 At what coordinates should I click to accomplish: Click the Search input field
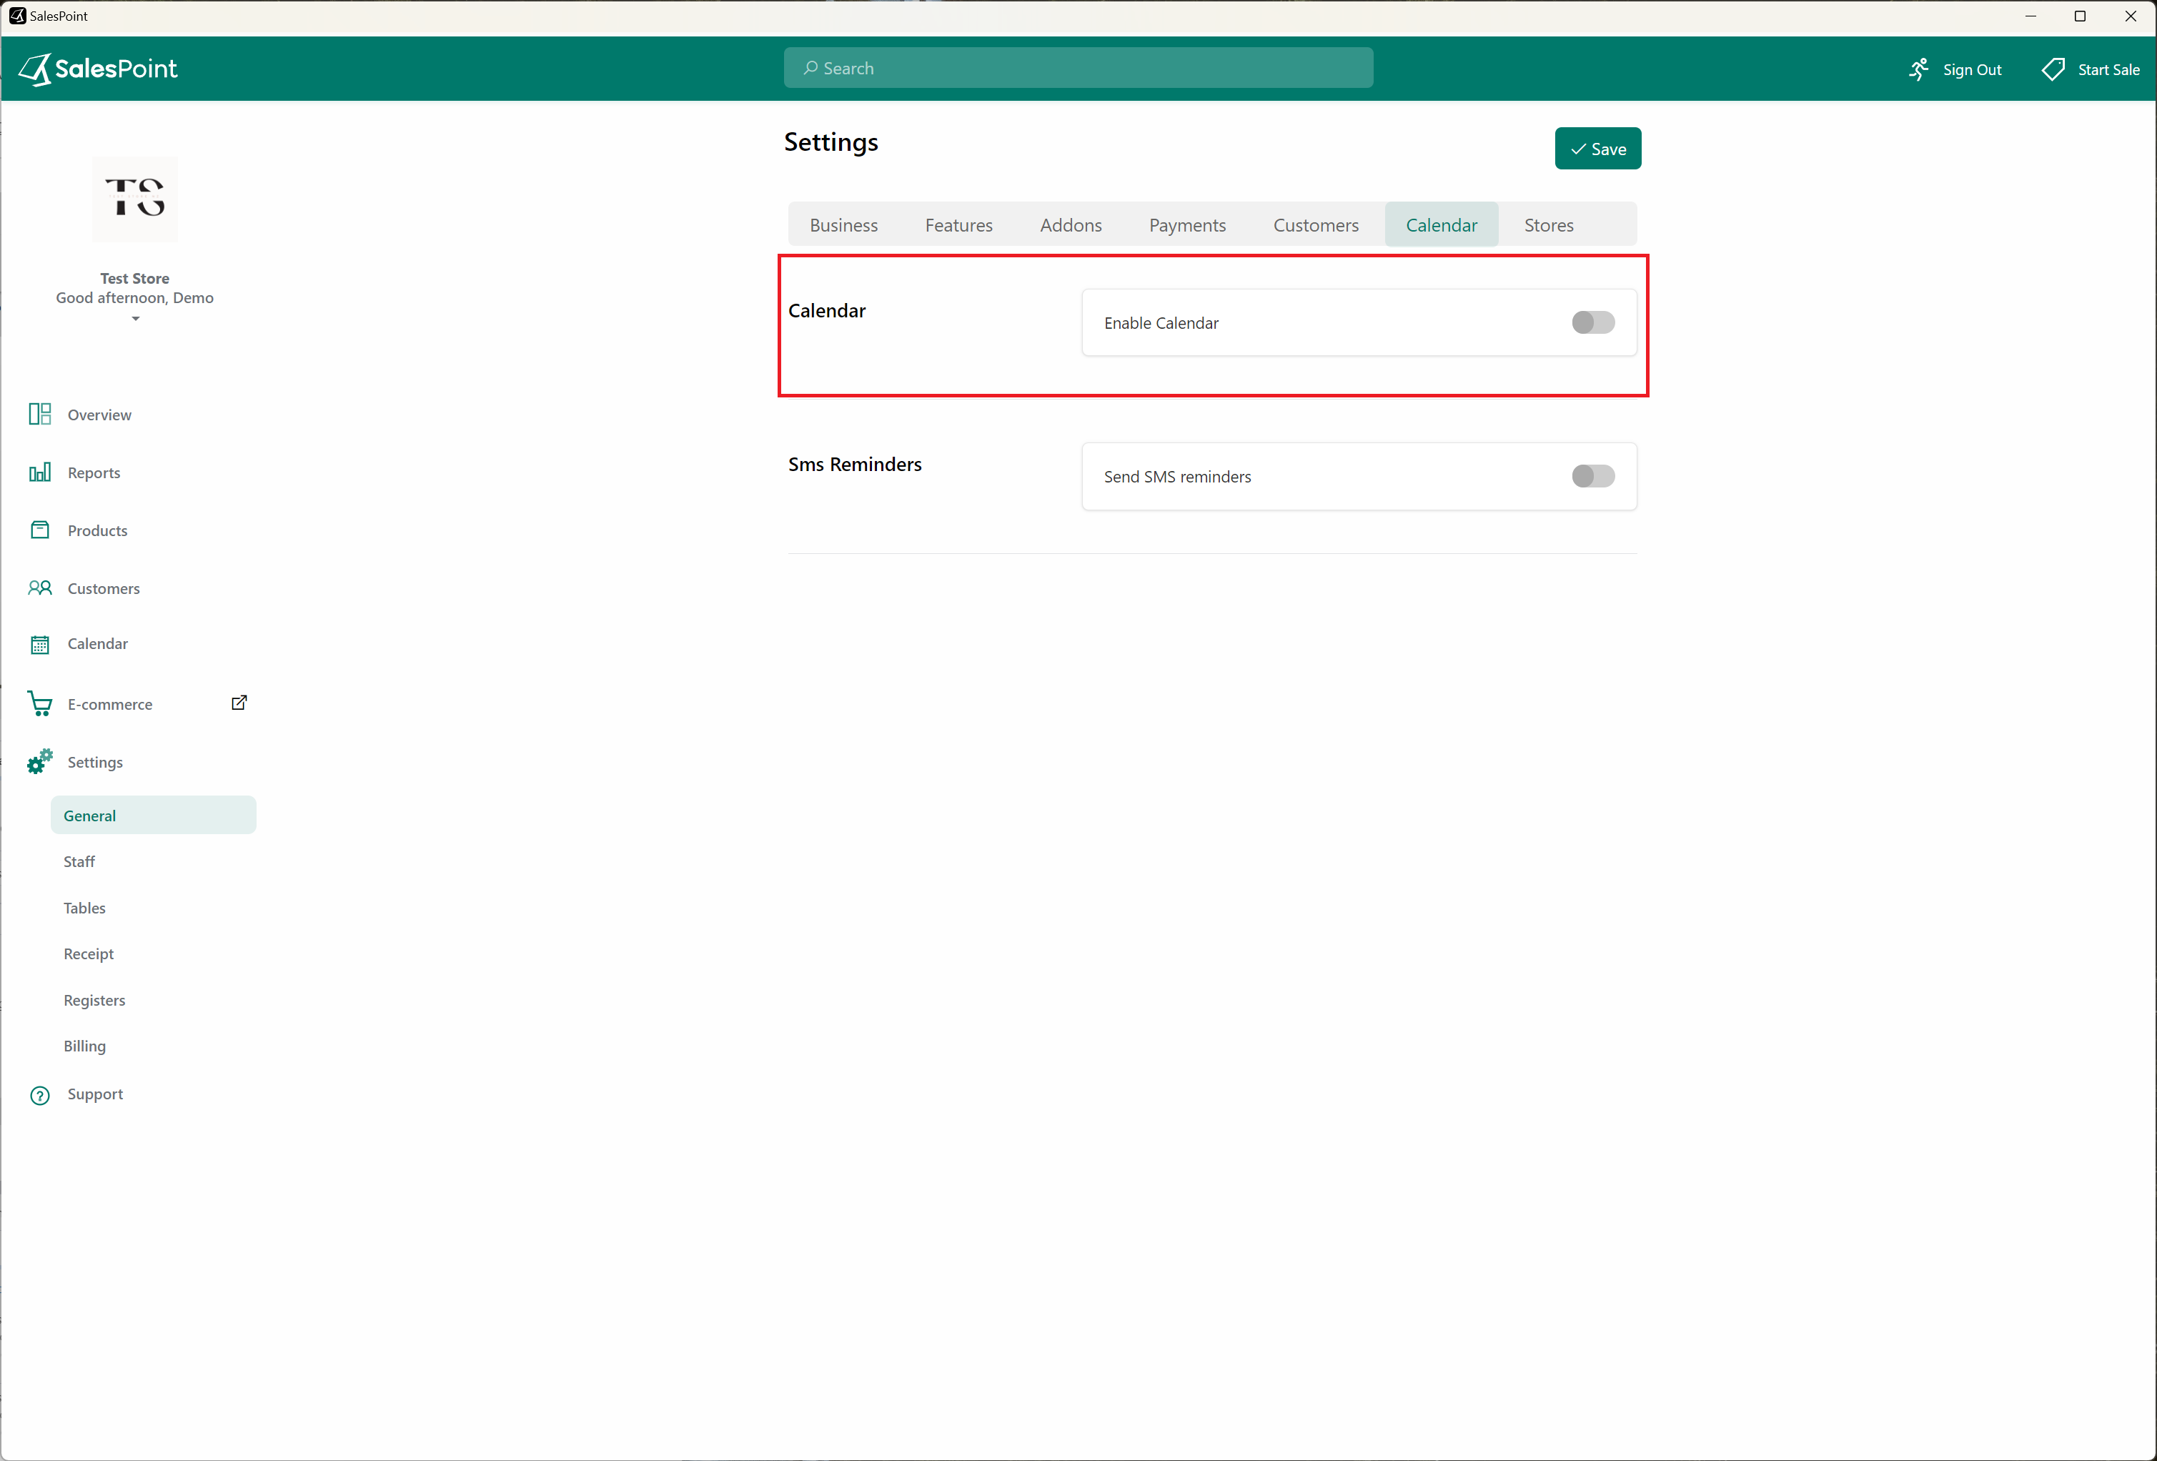pos(1078,67)
